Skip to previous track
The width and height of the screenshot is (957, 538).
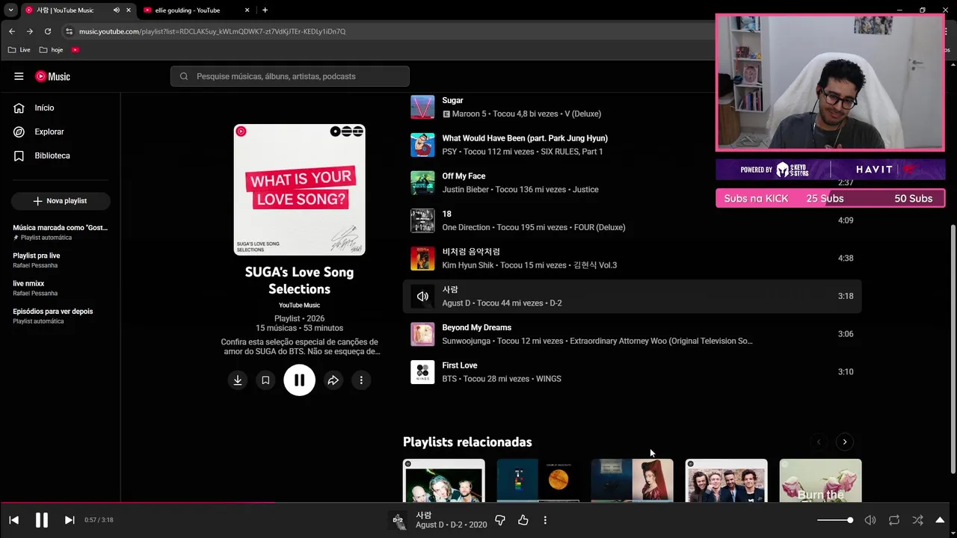tap(13, 520)
